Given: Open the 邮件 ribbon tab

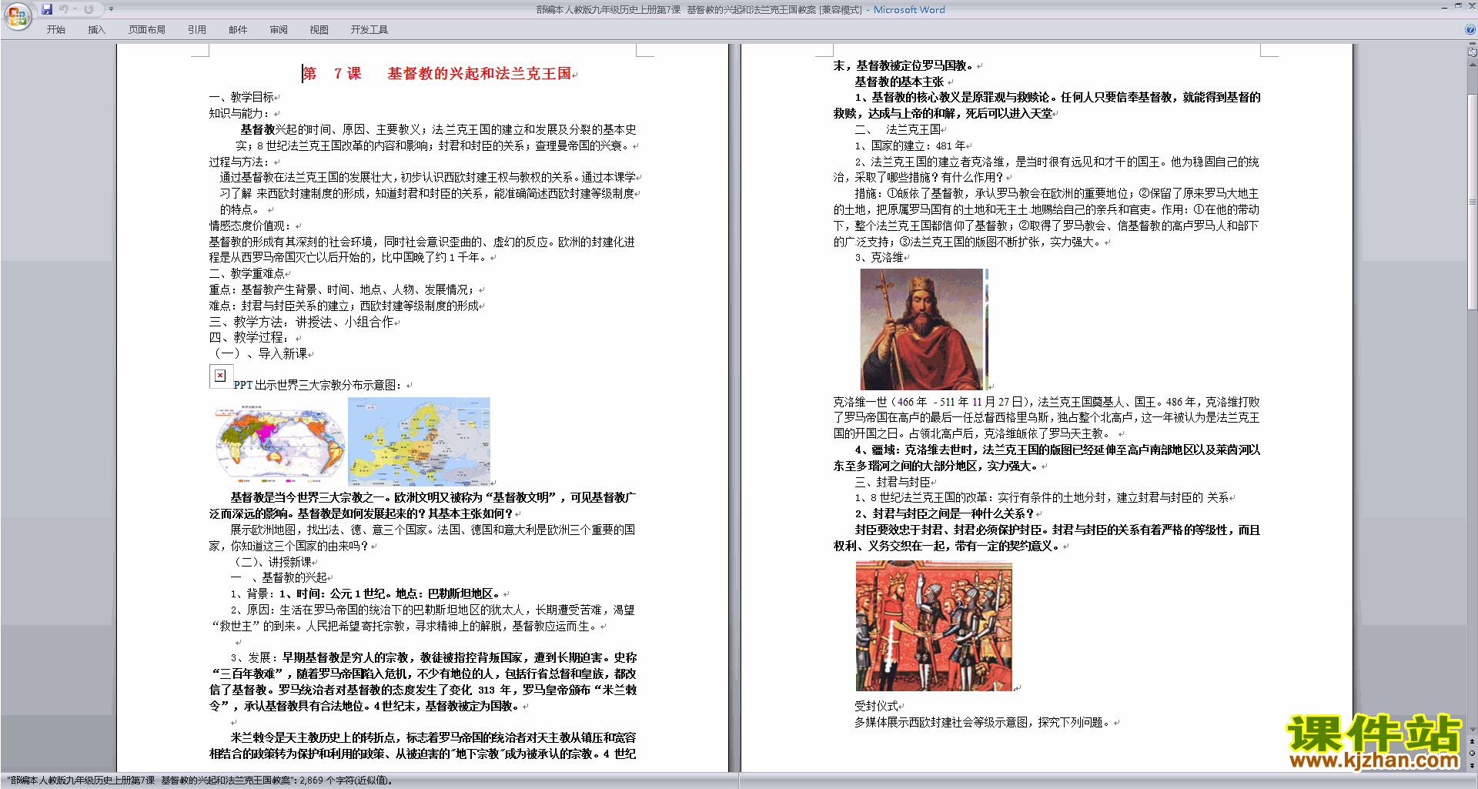Looking at the screenshot, I should pos(238,30).
